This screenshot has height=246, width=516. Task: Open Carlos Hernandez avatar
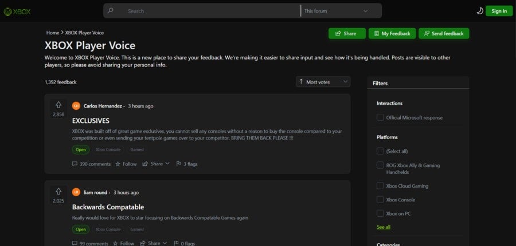(76, 106)
